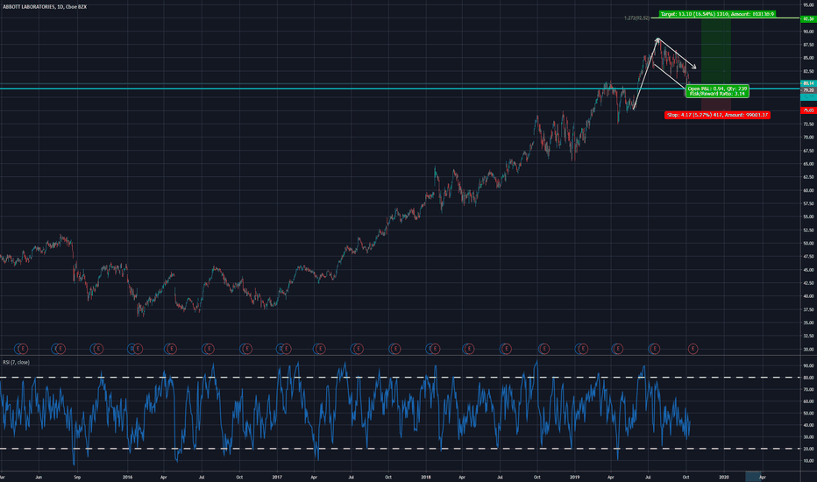Image resolution: width=817 pixels, height=482 pixels.
Task: Click the blue dividend marker at January 2019
Action: [x=578, y=349]
